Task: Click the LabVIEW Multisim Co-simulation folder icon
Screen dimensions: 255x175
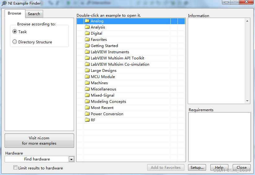Action: click(87, 64)
